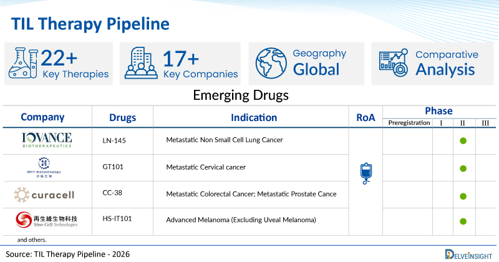This screenshot has width=499, height=262.
Task: Click the office building companies icon
Action: click(141, 63)
